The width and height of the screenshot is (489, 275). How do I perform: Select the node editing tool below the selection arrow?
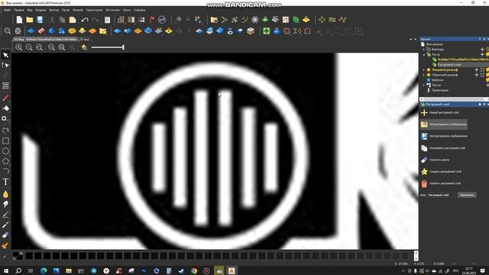coord(5,65)
